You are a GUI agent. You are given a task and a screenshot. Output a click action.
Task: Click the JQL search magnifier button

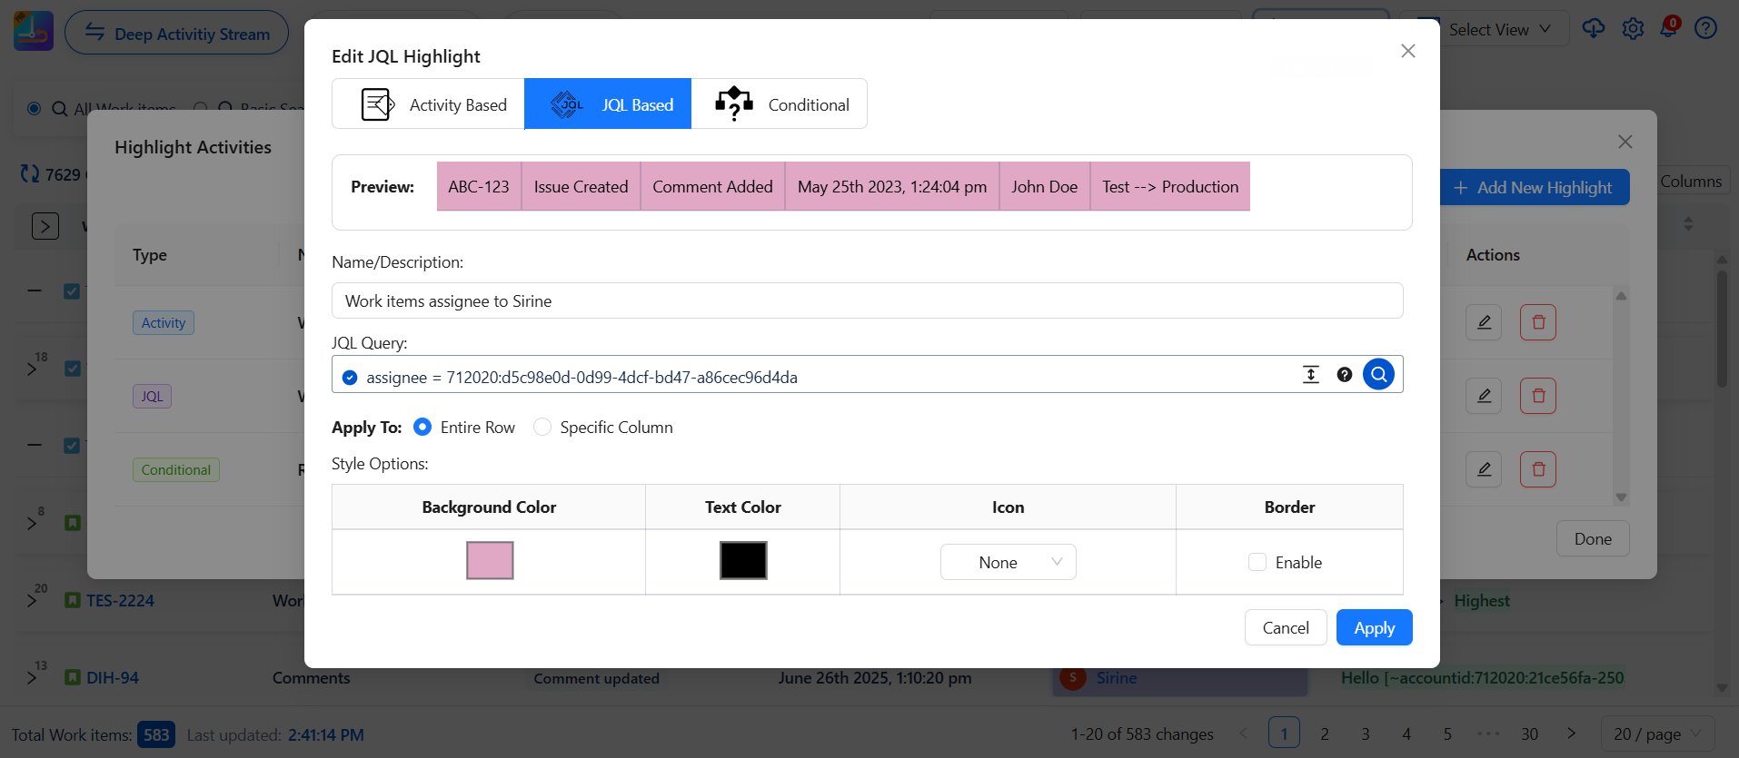coord(1378,374)
